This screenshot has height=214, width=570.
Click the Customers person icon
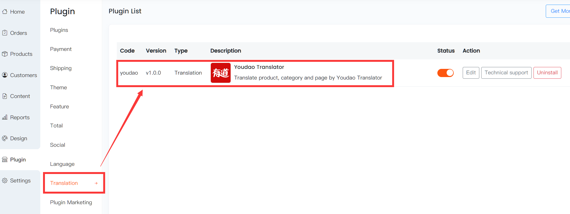point(5,75)
